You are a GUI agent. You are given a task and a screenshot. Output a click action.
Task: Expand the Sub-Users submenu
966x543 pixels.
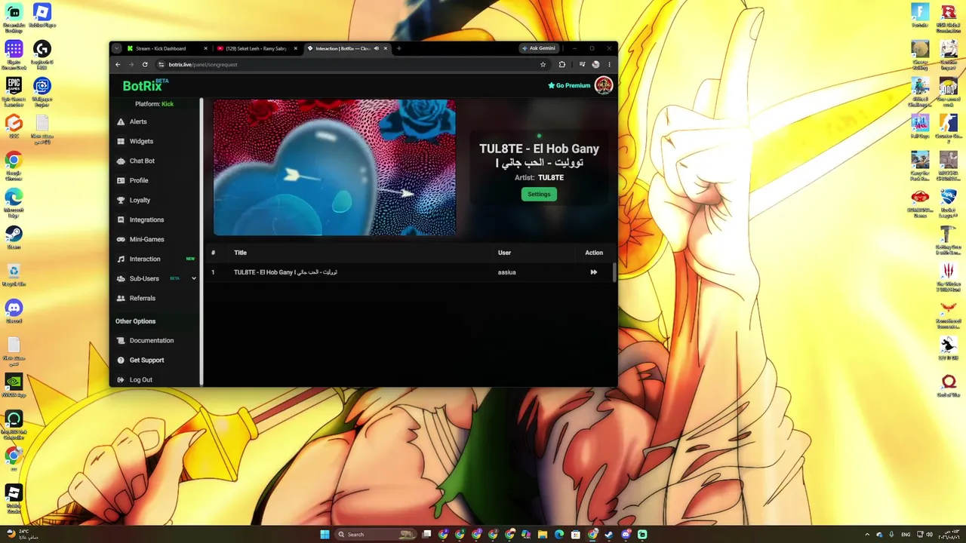click(x=194, y=278)
